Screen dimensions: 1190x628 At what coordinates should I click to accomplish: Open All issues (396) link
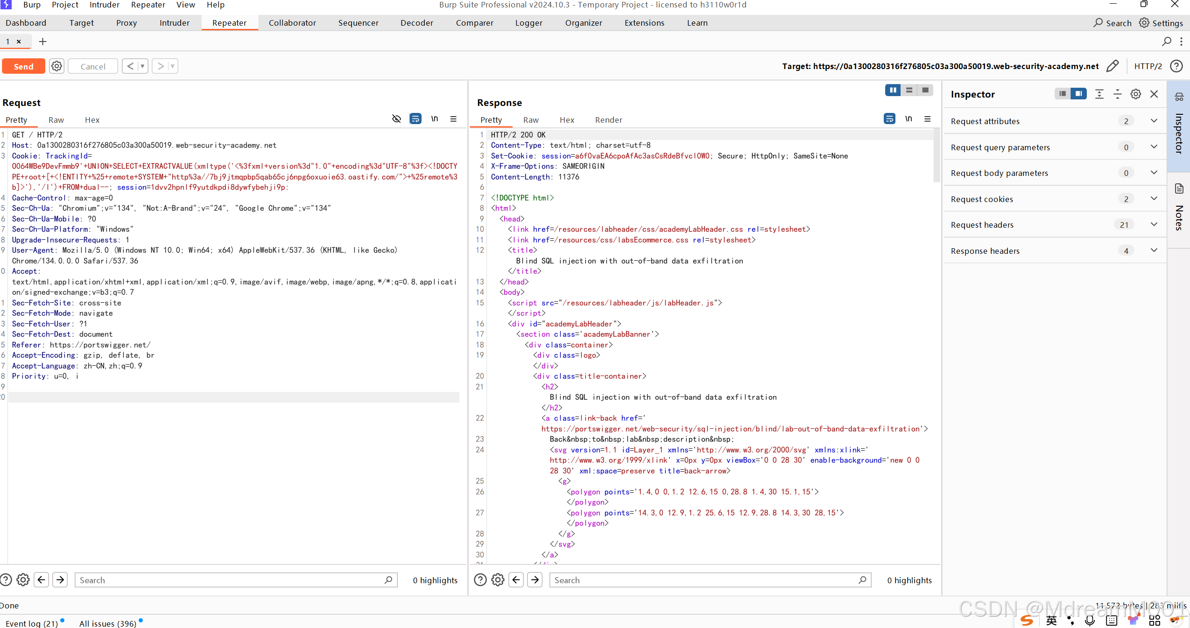(x=108, y=623)
